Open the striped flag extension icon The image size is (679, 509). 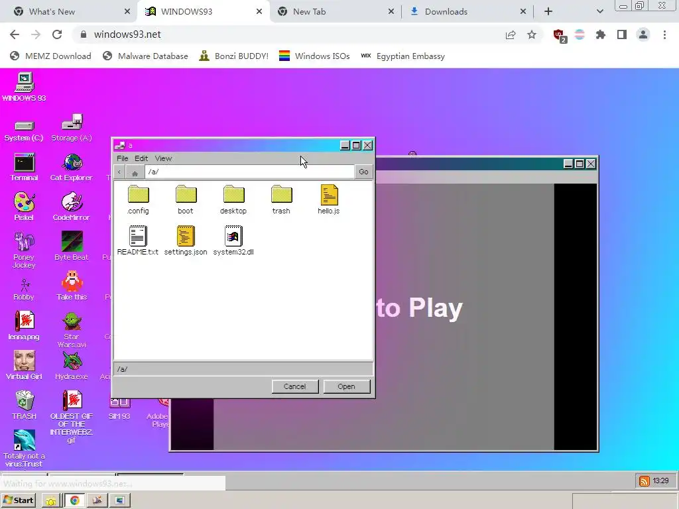(x=580, y=34)
